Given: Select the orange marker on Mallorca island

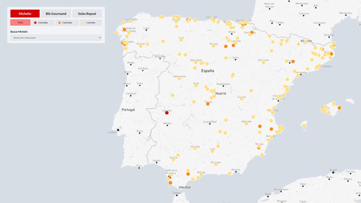Looking at the screenshot, I should [x=339, y=107].
